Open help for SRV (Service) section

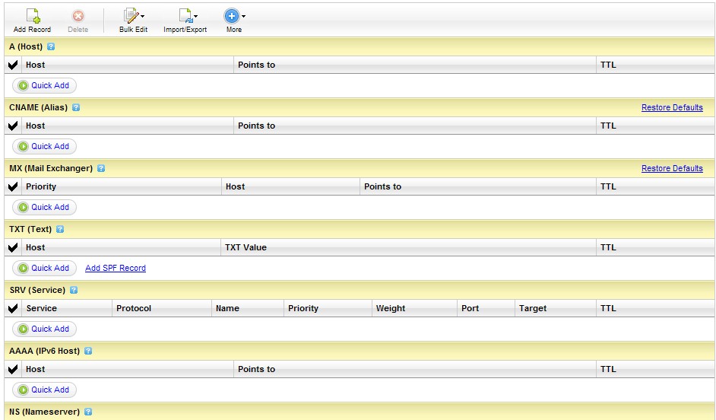tap(74, 290)
